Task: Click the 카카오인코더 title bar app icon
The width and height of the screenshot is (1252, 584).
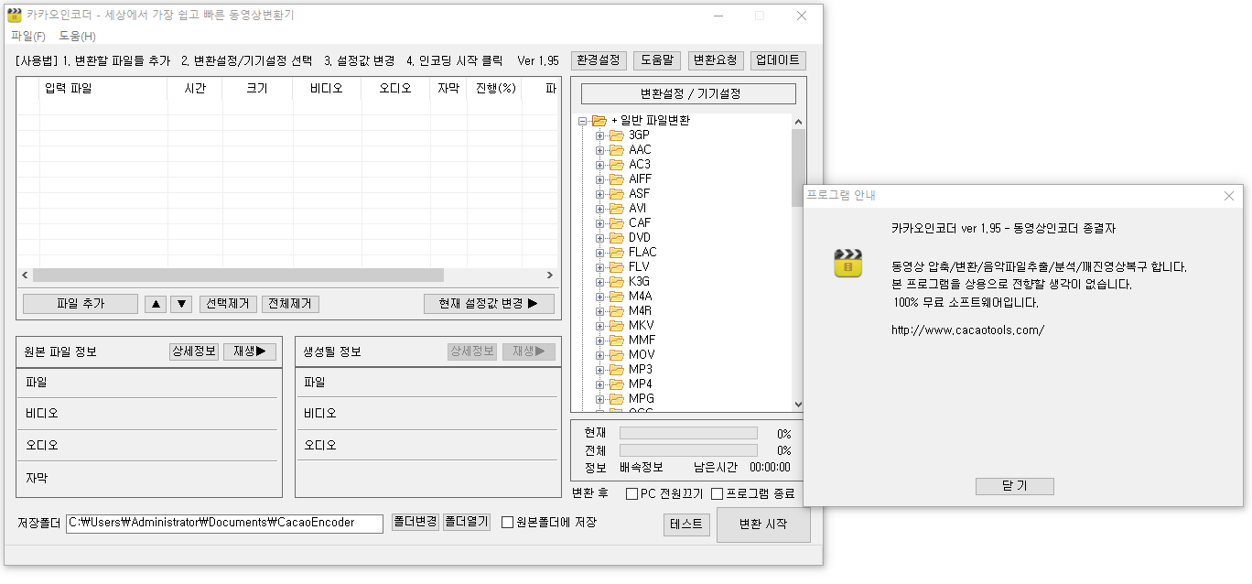Action: coord(15,16)
